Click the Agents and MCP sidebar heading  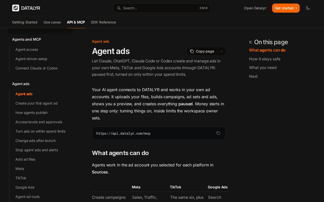click(x=27, y=39)
